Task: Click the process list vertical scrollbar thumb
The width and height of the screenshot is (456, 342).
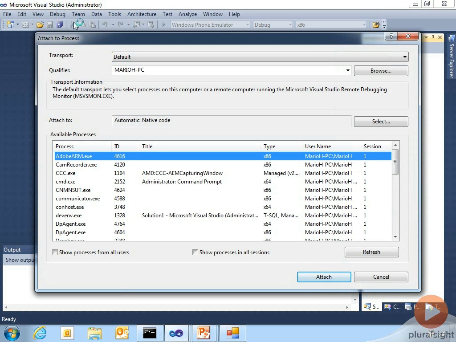Action: pyautogui.click(x=395, y=162)
